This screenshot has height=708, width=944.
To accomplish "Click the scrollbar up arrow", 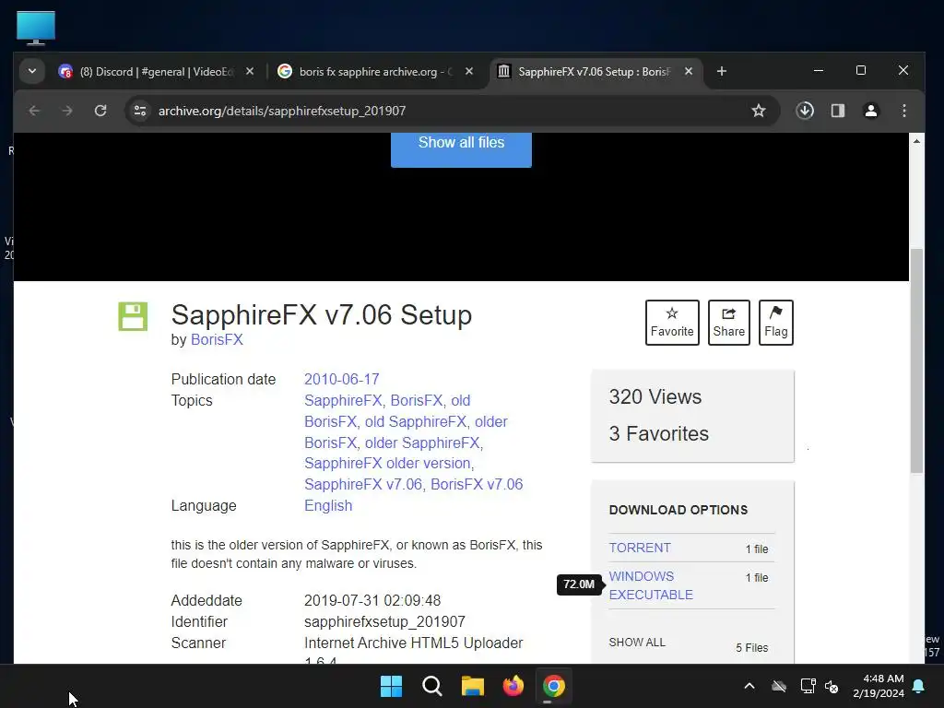I will tap(916, 141).
